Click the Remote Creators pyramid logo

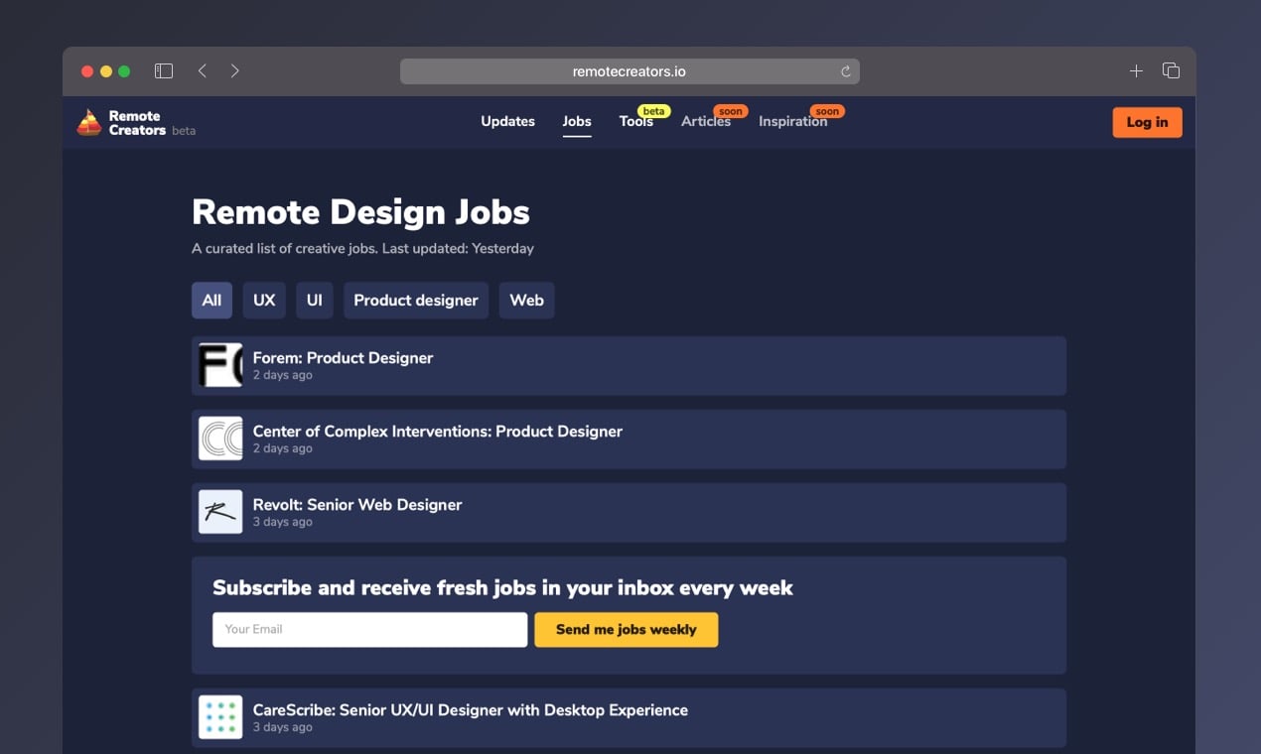[x=89, y=122]
